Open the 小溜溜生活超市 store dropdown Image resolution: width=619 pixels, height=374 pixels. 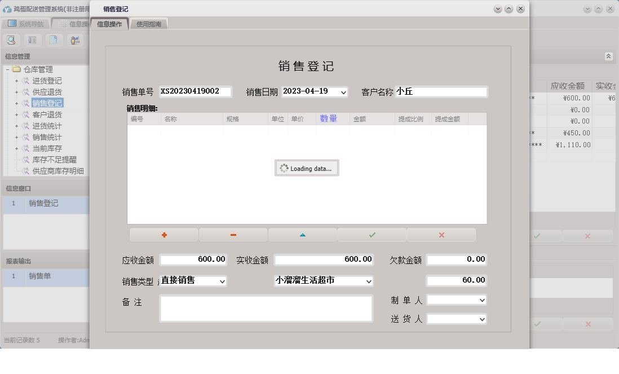(x=369, y=280)
